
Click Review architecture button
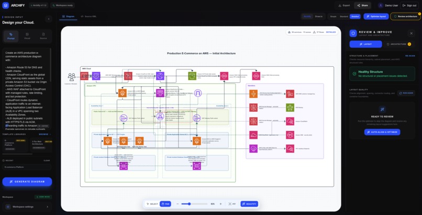coord(405,16)
